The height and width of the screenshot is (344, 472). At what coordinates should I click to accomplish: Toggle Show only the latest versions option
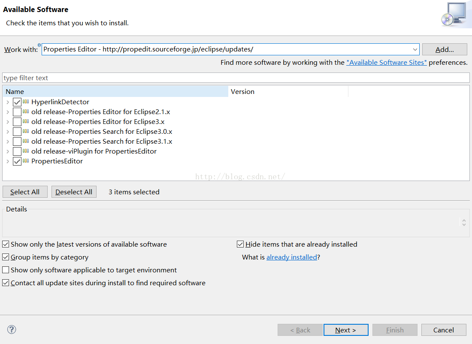pos(6,244)
